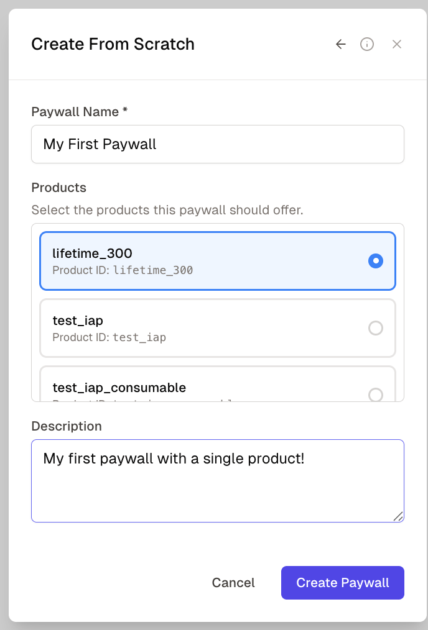Select the lifetime_300 radio button
428x630 pixels.
(376, 261)
